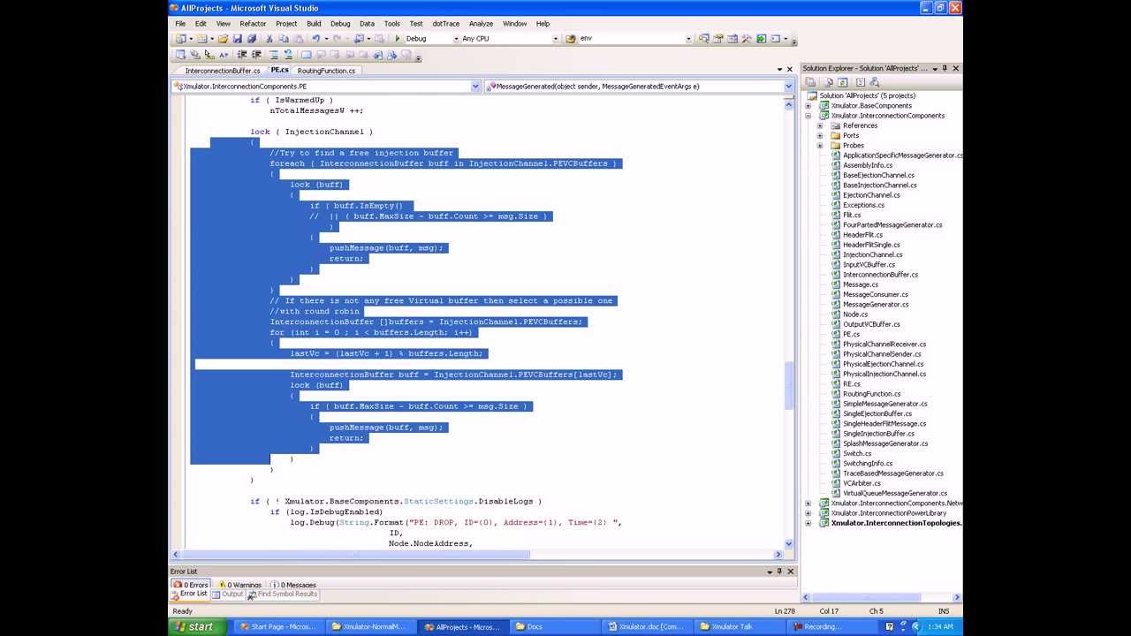Toggle the 0 Warnings filter
Screen dimensions: 1131x636
(239, 585)
